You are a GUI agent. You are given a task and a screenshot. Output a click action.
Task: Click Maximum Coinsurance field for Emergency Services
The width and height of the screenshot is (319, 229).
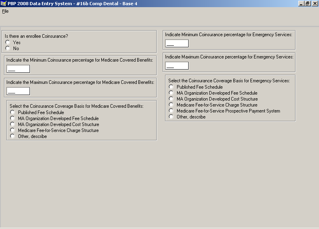pyautogui.click(x=177, y=66)
